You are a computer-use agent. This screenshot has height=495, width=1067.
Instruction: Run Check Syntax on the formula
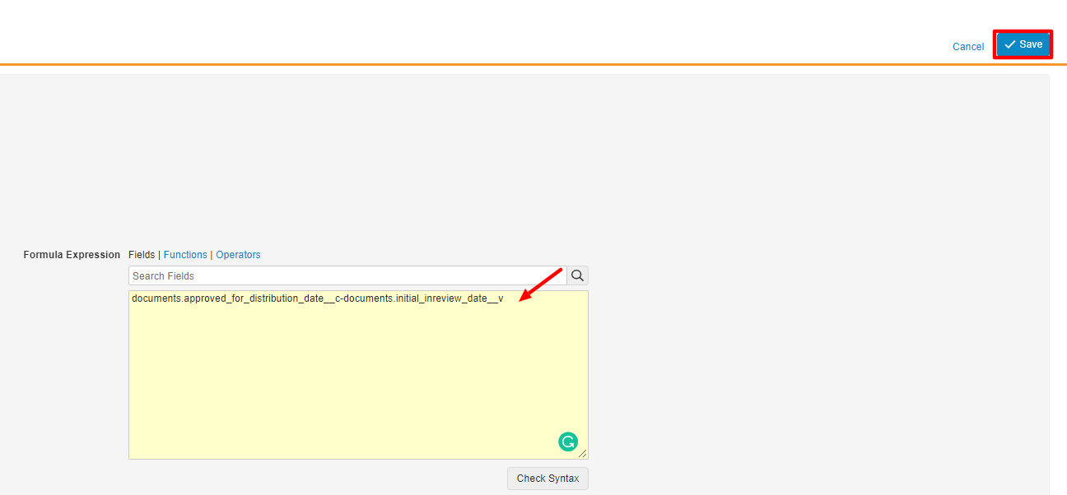pos(547,479)
